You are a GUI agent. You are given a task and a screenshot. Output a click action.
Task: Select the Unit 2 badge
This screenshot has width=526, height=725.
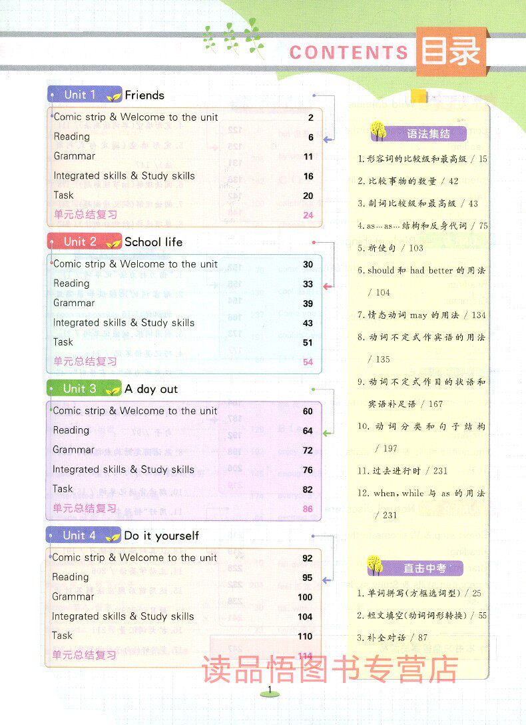tap(84, 242)
